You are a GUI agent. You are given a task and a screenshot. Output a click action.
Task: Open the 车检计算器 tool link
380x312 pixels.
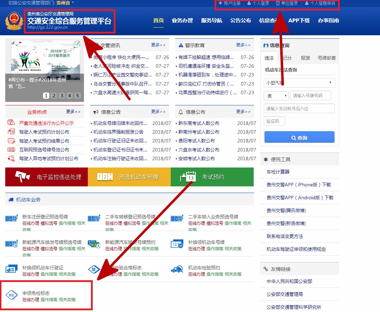278,172
